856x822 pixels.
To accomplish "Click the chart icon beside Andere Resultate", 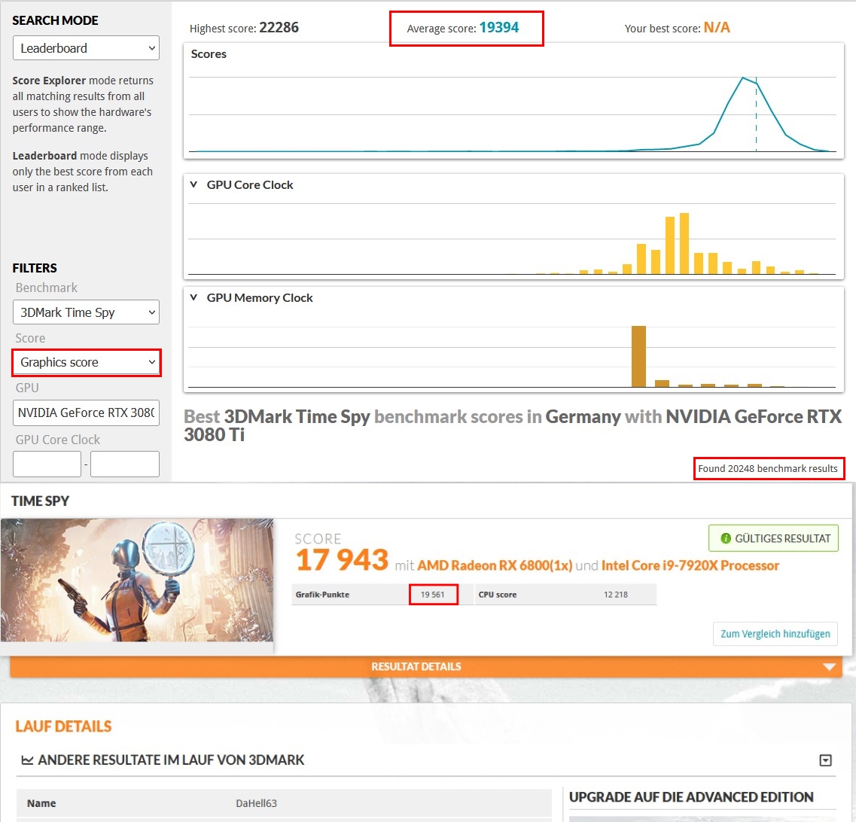I will (x=27, y=760).
